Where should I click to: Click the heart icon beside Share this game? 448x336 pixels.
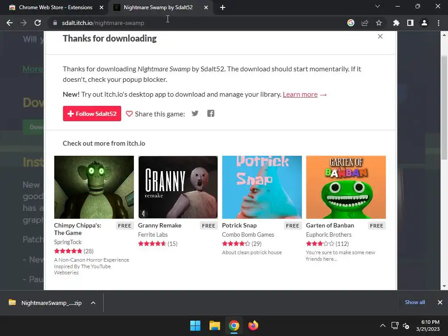point(129,114)
